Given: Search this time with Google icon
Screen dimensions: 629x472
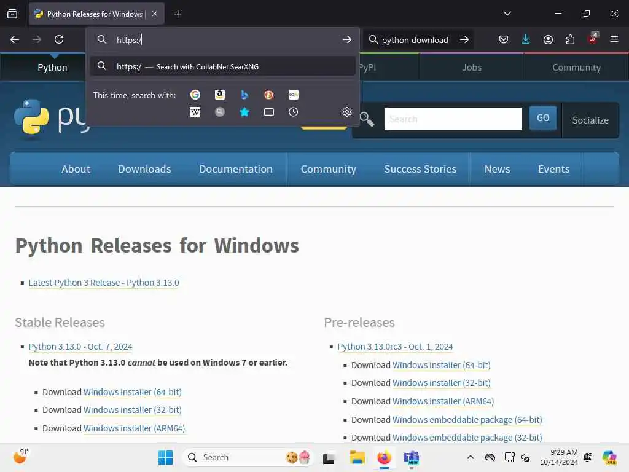Looking at the screenshot, I should [x=195, y=95].
